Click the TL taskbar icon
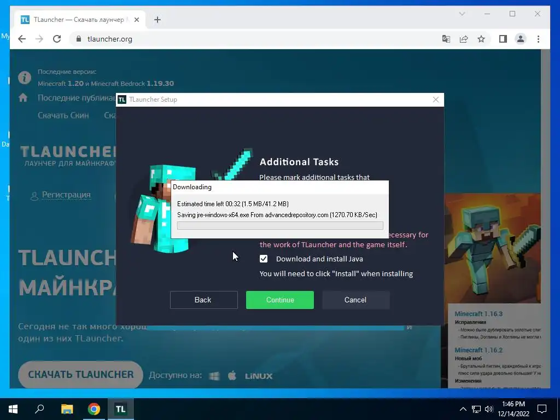The height and width of the screenshot is (420, 560). tap(120, 409)
